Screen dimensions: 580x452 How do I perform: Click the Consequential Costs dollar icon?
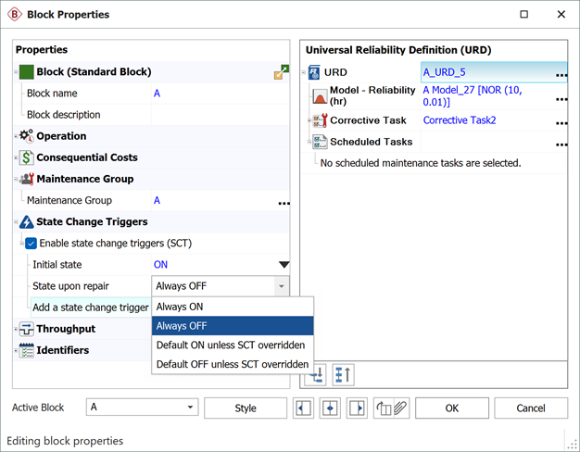point(27,157)
